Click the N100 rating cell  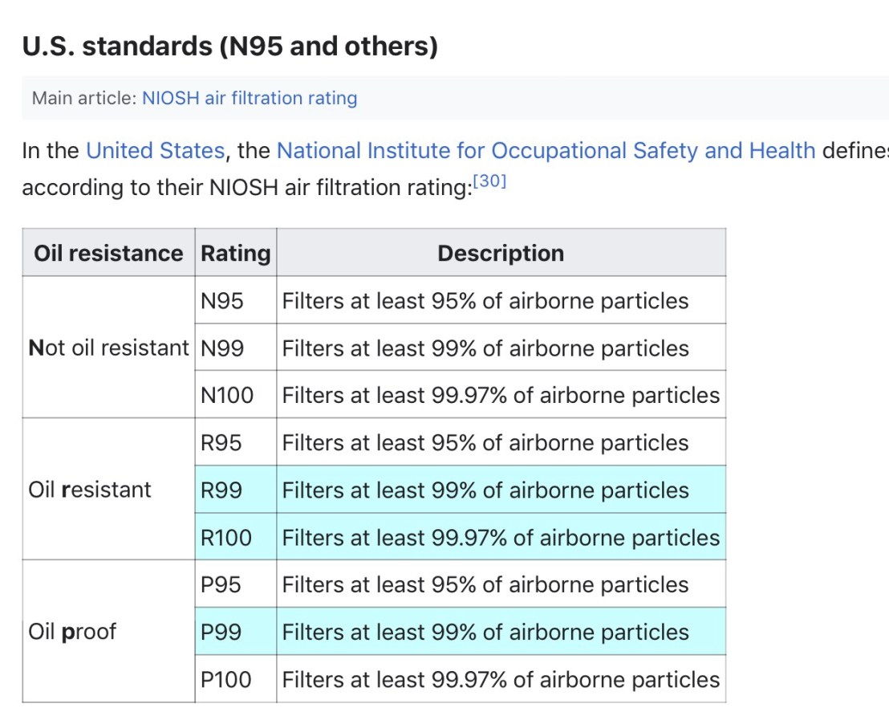(x=226, y=395)
